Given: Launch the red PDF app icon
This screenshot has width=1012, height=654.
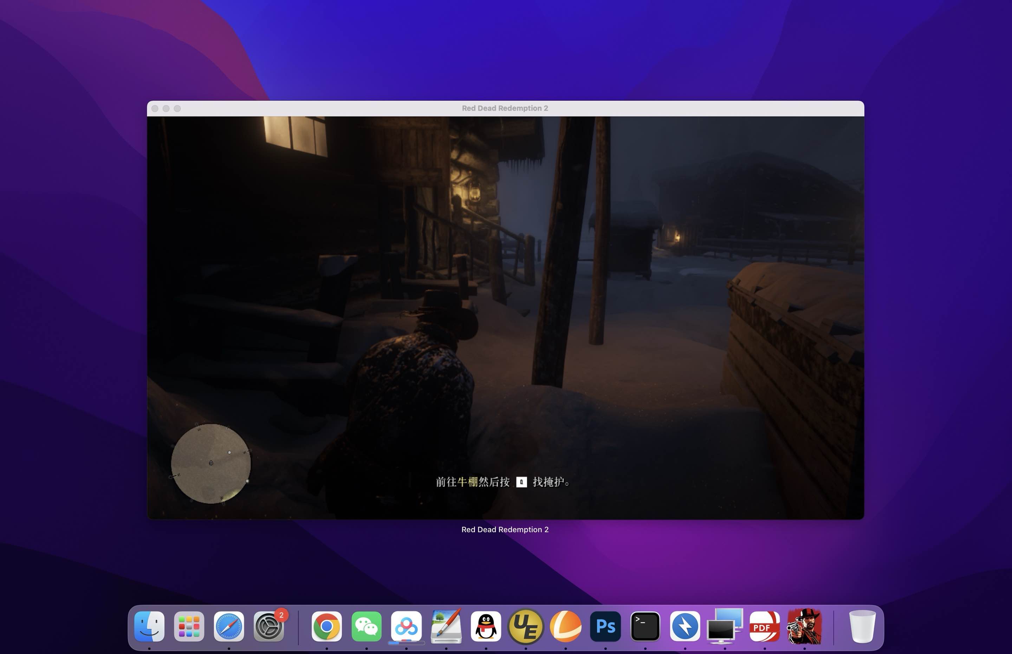Looking at the screenshot, I should tap(764, 626).
